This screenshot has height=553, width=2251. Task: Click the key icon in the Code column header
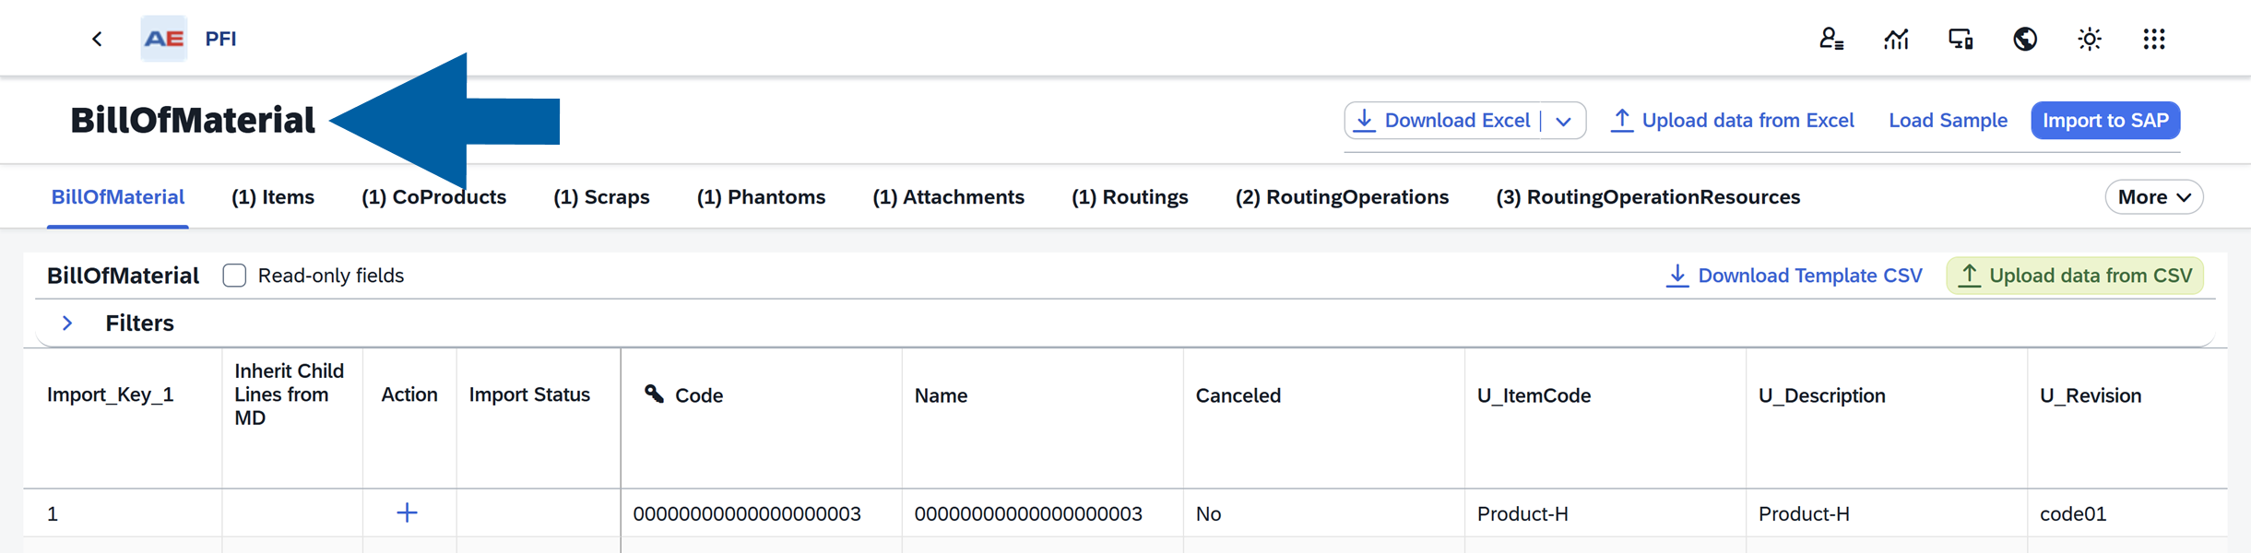click(x=655, y=394)
